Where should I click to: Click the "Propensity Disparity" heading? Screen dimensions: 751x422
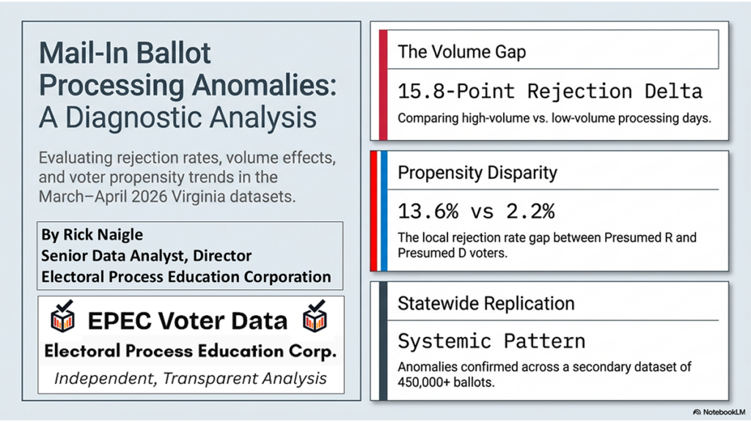(x=477, y=173)
